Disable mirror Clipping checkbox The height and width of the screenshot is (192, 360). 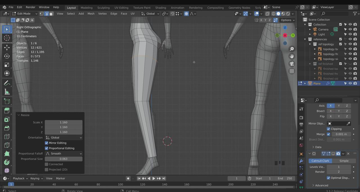328,129
